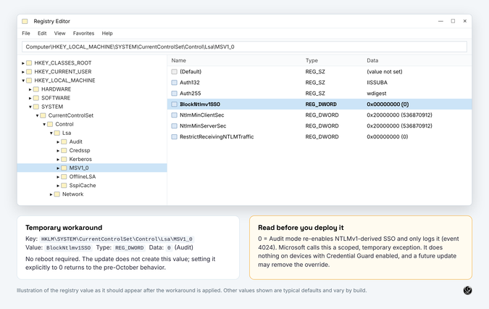489x309 pixels.
Task: Click the HARDWARE folder icon
Action: 36,89
